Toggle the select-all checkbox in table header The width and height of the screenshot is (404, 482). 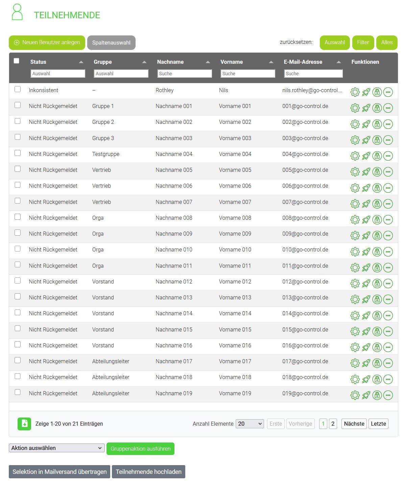click(17, 61)
